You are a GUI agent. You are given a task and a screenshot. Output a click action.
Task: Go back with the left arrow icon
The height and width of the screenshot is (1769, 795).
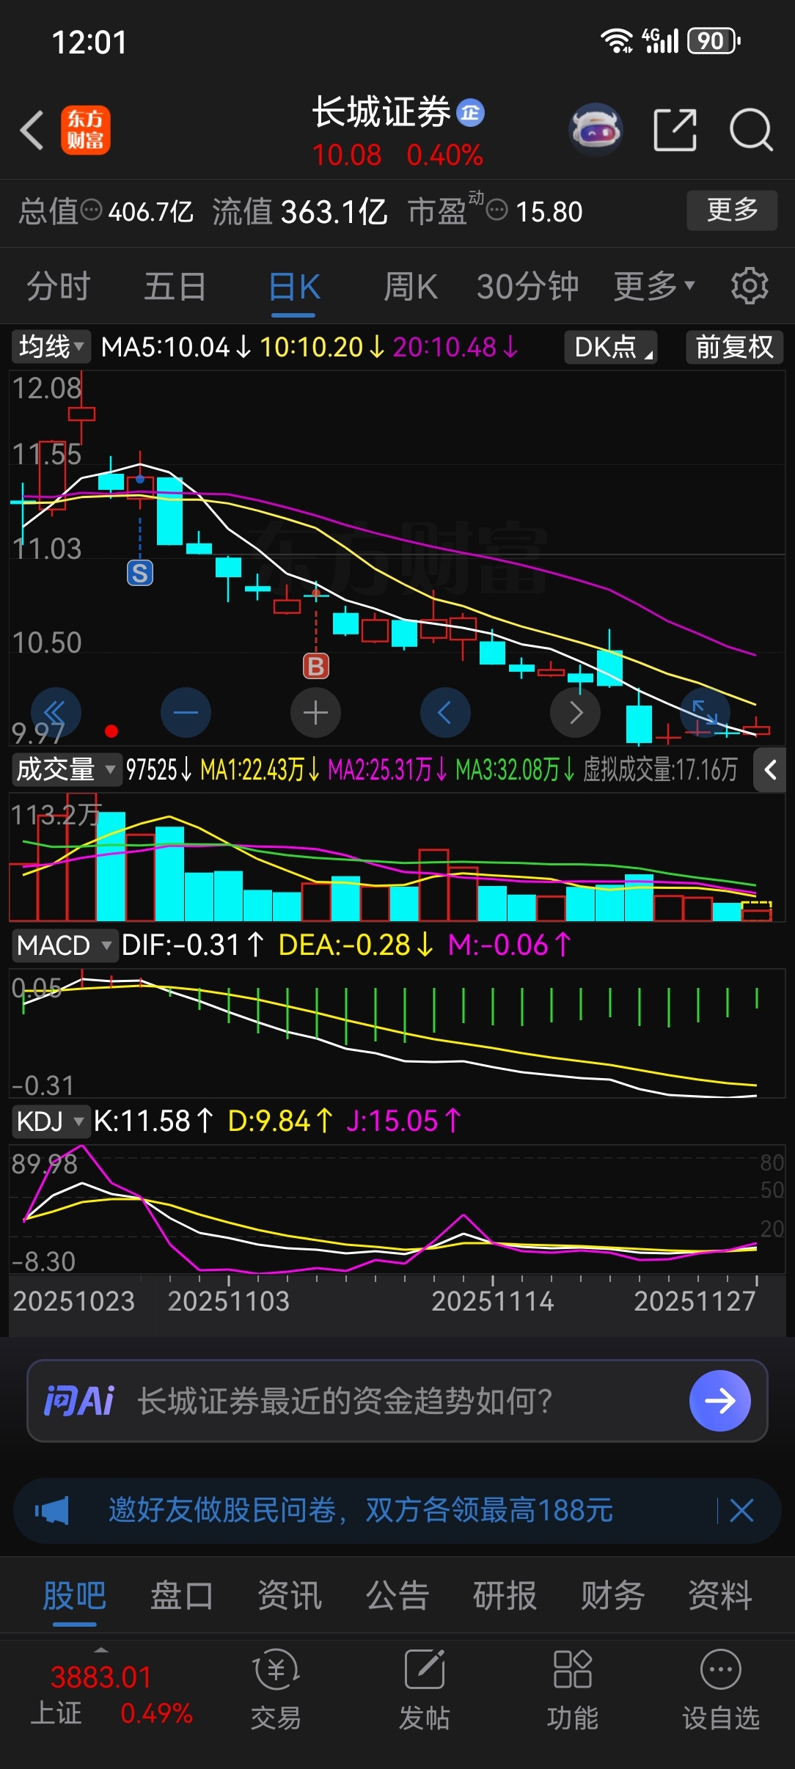pos(32,131)
